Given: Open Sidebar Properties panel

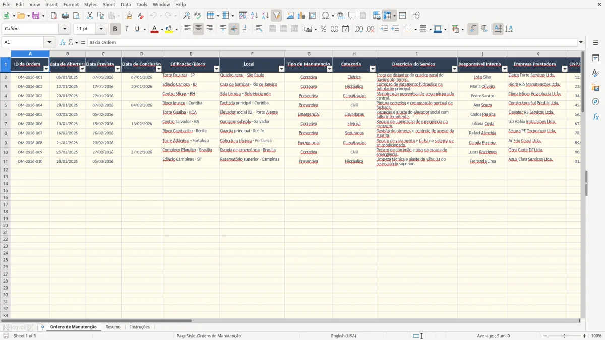Looking at the screenshot, I should click(x=595, y=58).
